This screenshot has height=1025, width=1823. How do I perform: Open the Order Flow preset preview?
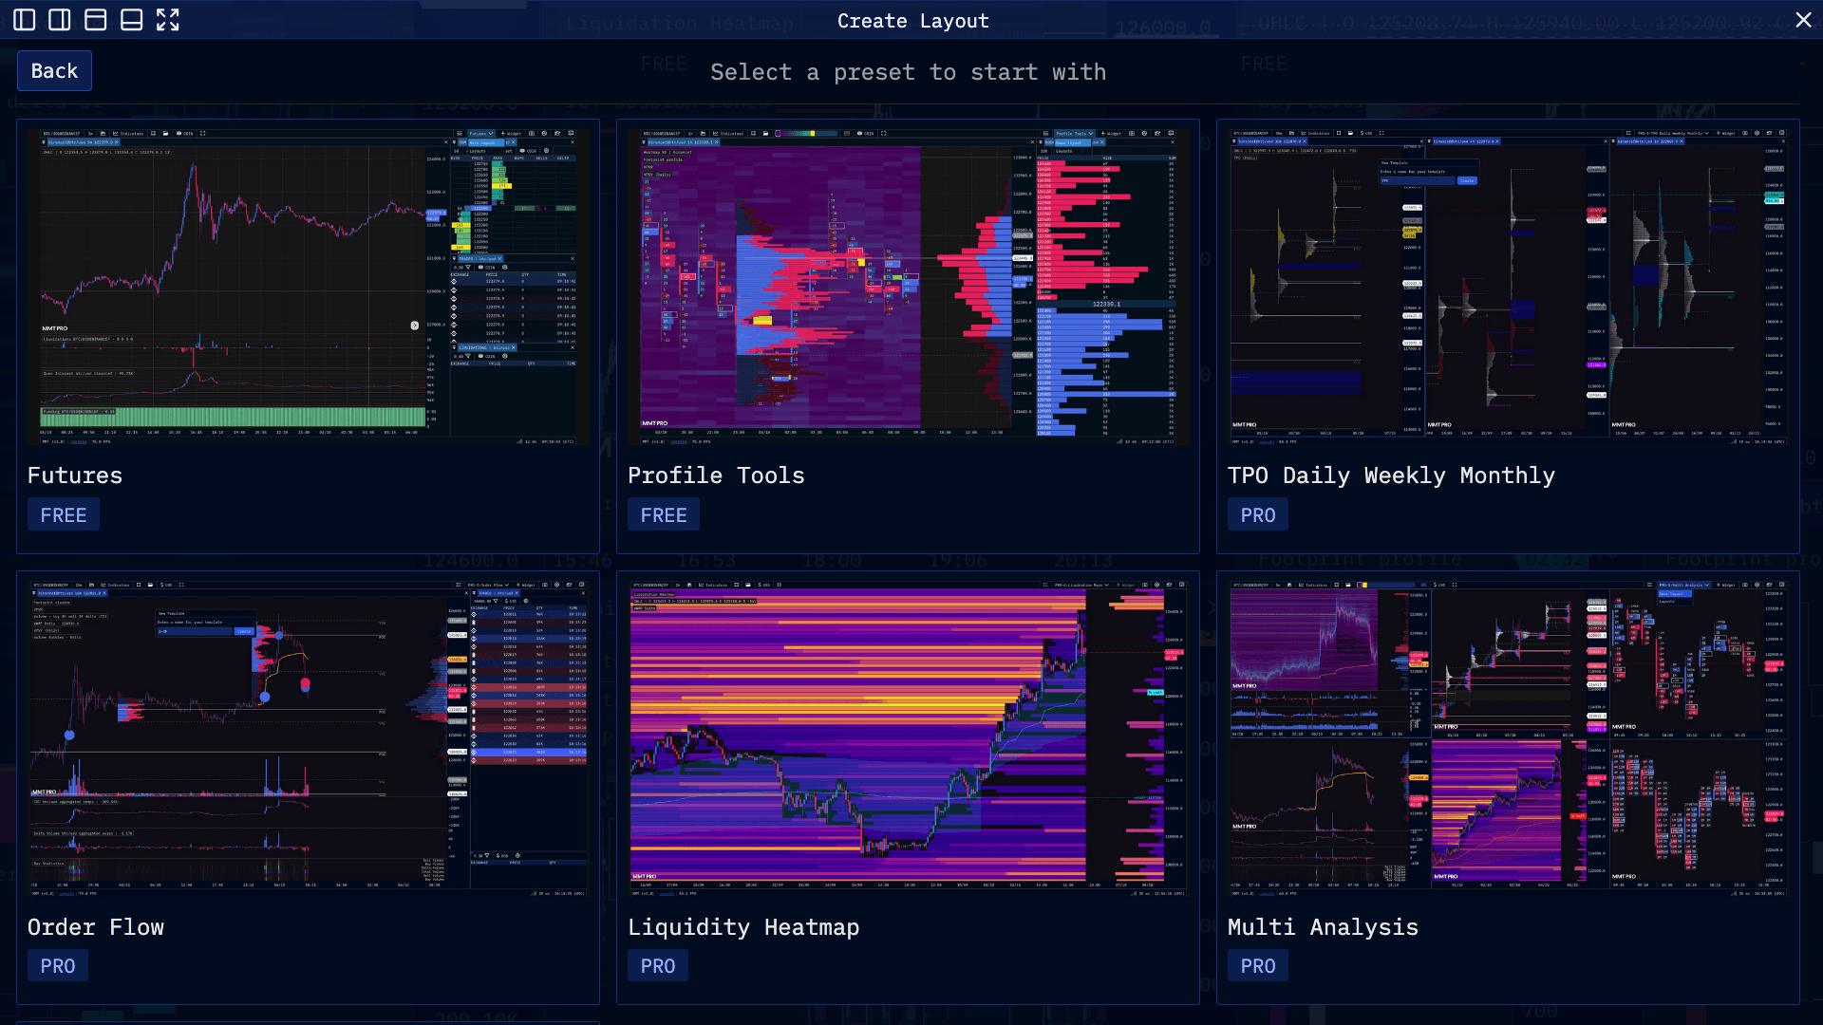pyautogui.click(x=308, y=738)
